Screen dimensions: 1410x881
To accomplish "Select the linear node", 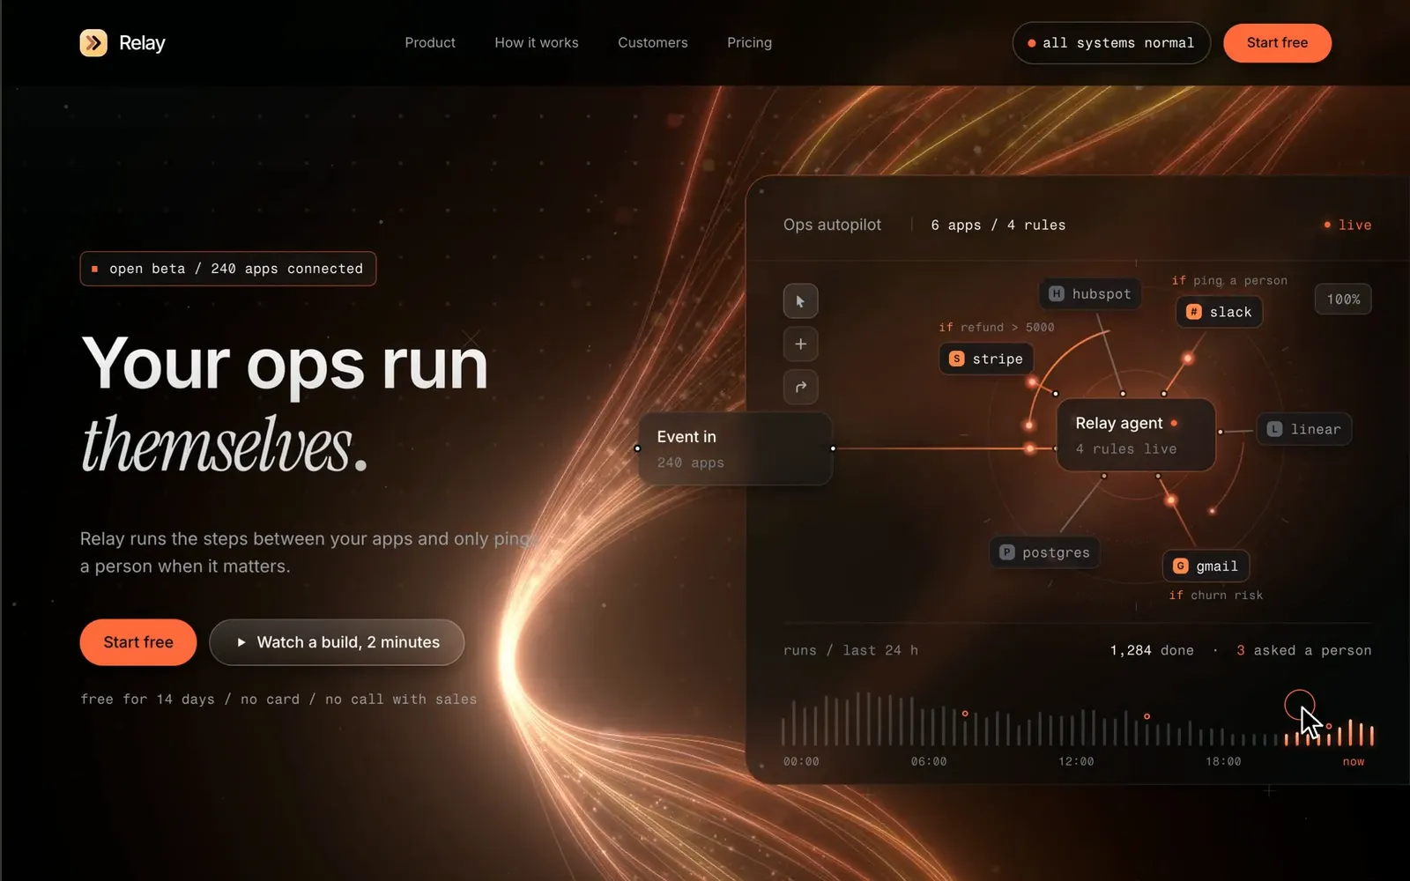I will point(1304,429).
